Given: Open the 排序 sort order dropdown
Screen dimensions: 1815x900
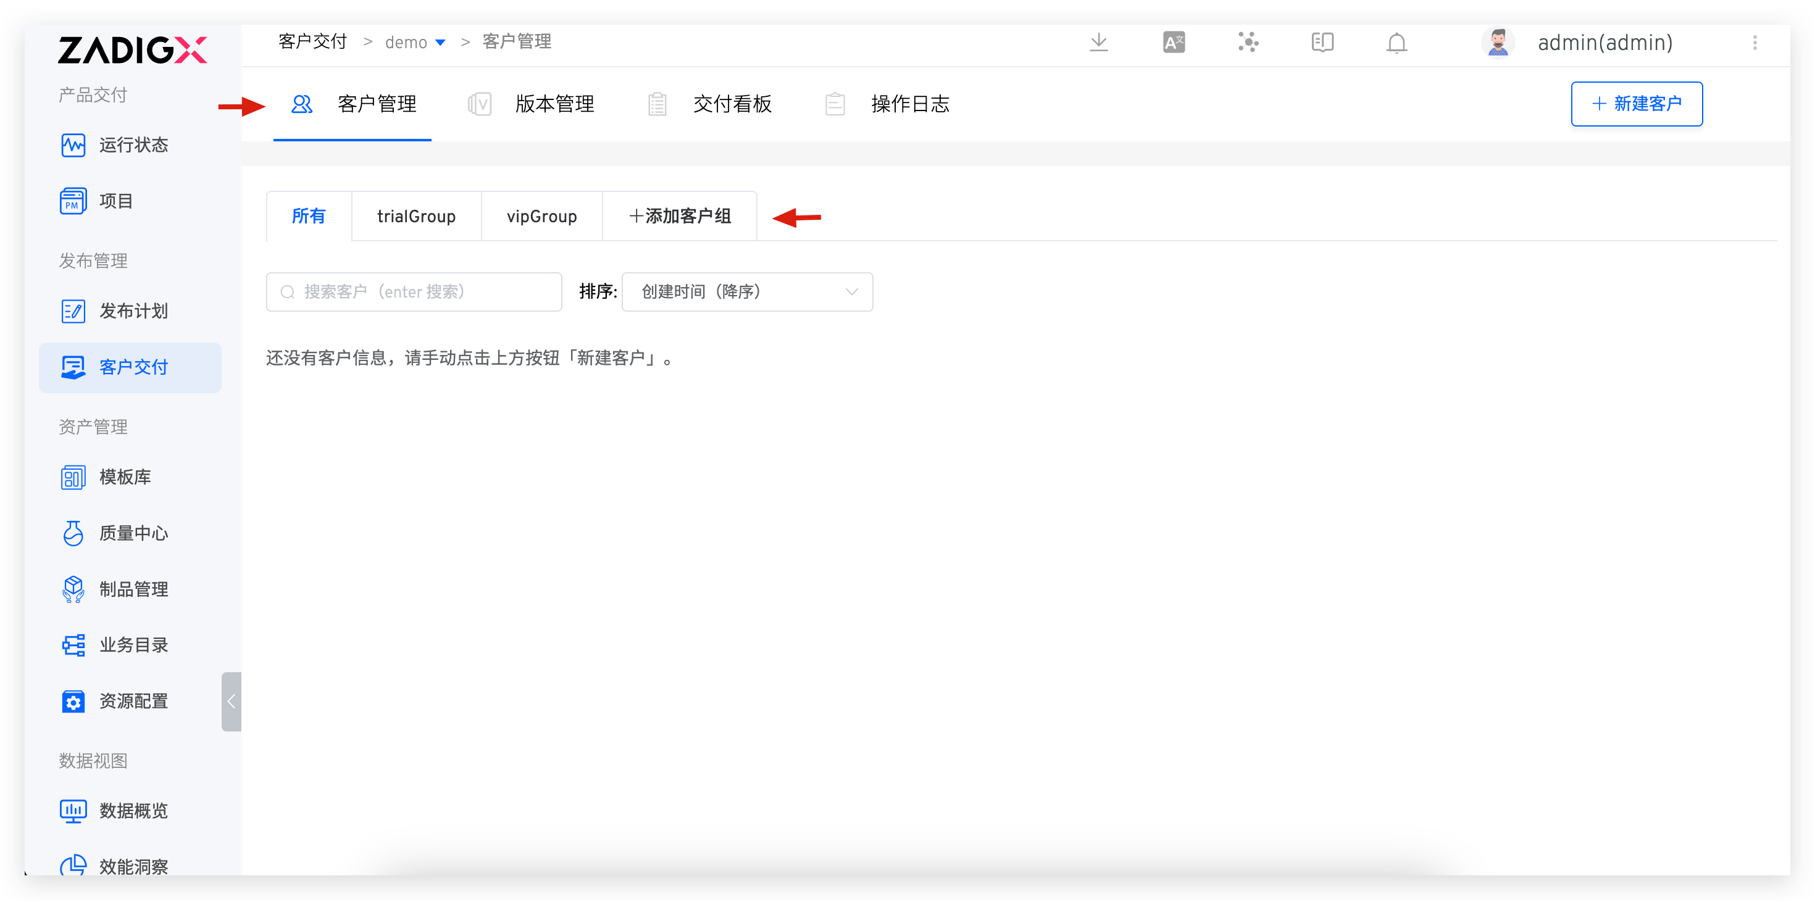Looking at the screenshot, I should point(747,292).
